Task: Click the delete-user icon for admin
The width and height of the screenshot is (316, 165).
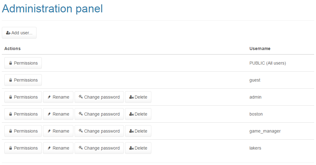Action: 131,97
